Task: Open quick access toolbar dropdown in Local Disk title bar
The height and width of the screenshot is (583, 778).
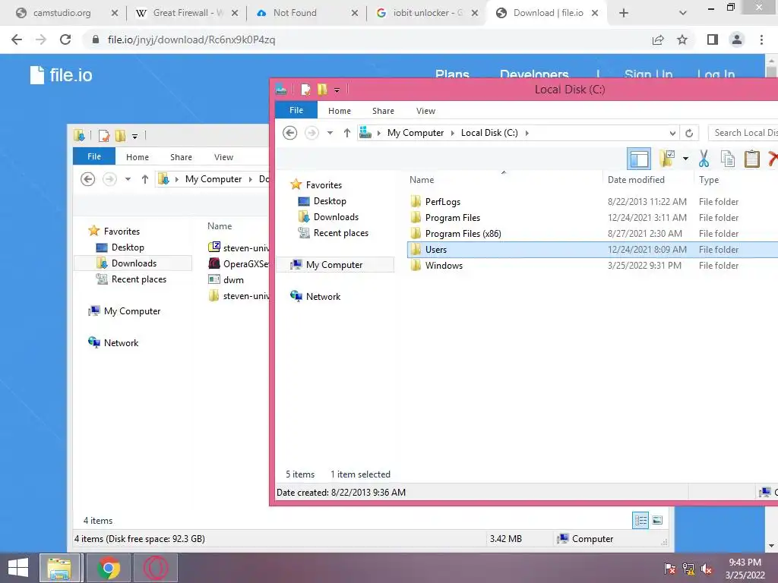Action: (337, 90)
